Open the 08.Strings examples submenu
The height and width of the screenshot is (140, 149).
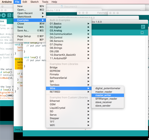pyautogui.click(x=69, y=48)
